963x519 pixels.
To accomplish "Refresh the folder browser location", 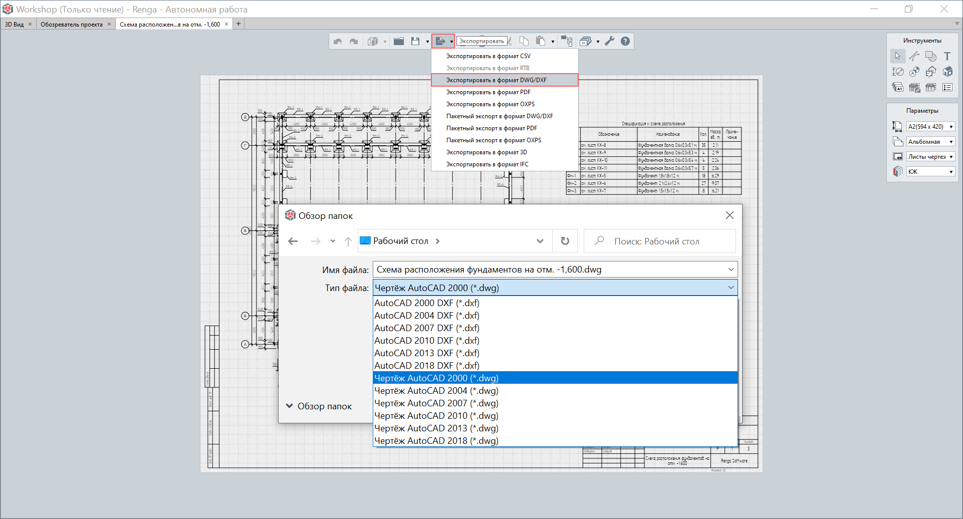I will [x=565, y=241].
